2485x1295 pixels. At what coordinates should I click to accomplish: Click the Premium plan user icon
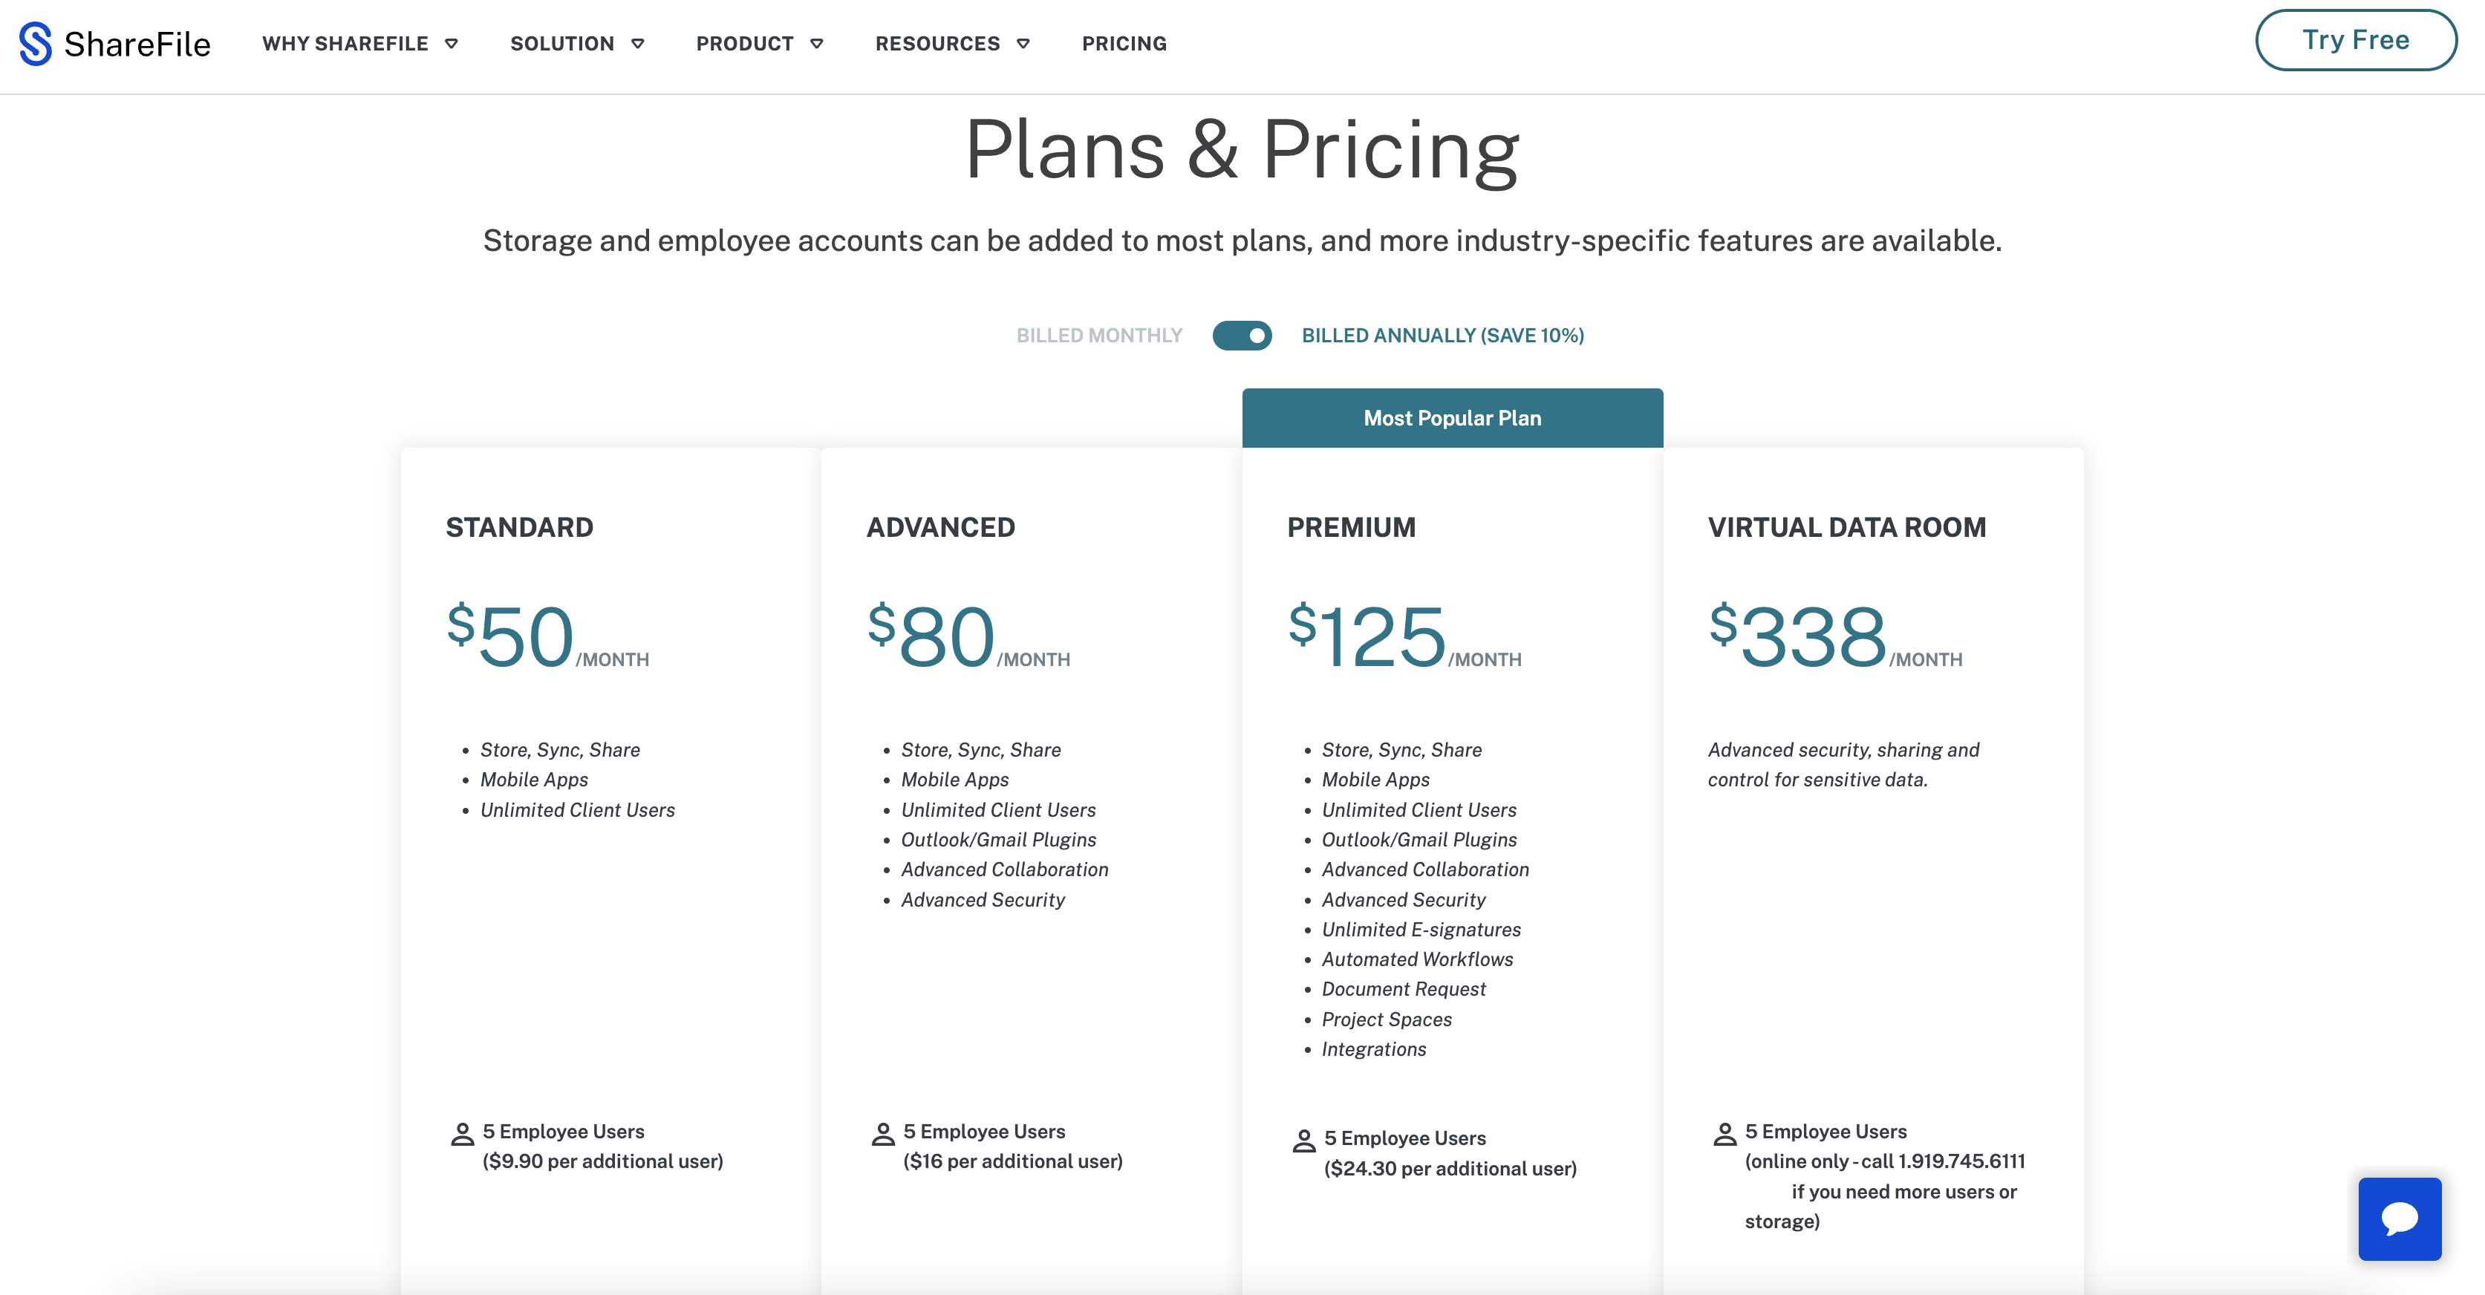[1303, 1141]
